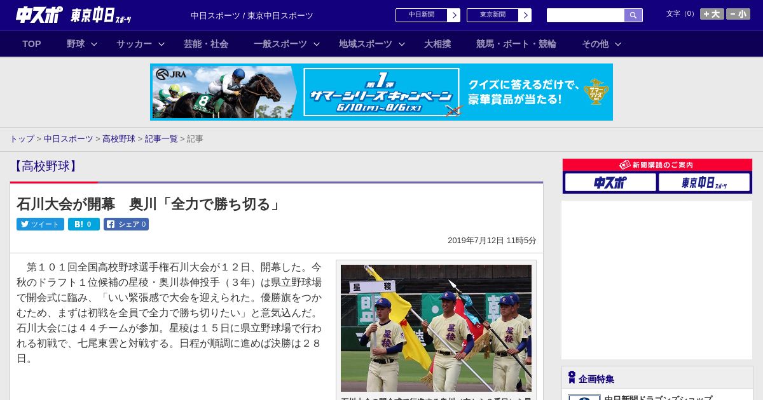This screenshot has height=400, width=763.
Task: Open the 中日新聞ドラゴンズショップ link
Action: click(658, 398)
